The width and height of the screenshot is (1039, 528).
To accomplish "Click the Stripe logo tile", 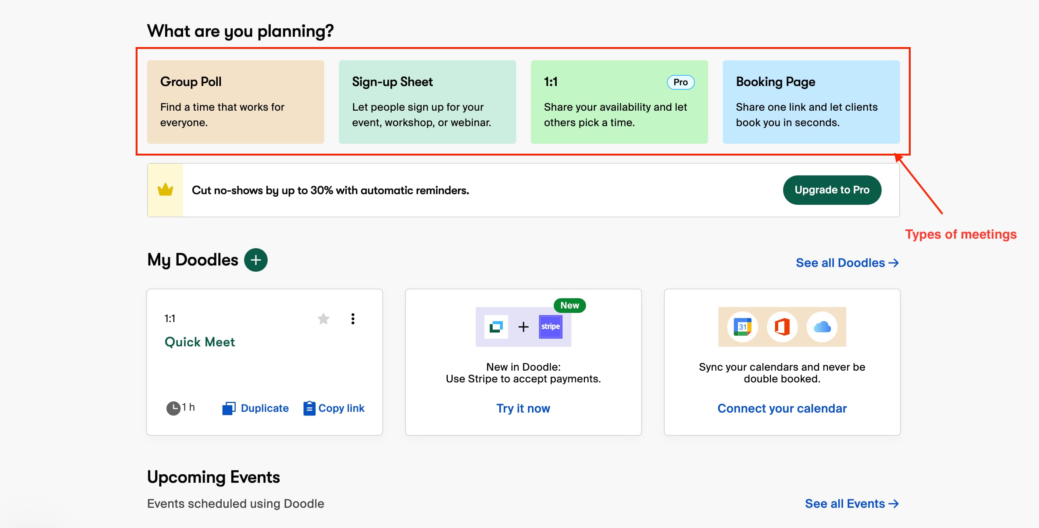I will coord(550,327).
